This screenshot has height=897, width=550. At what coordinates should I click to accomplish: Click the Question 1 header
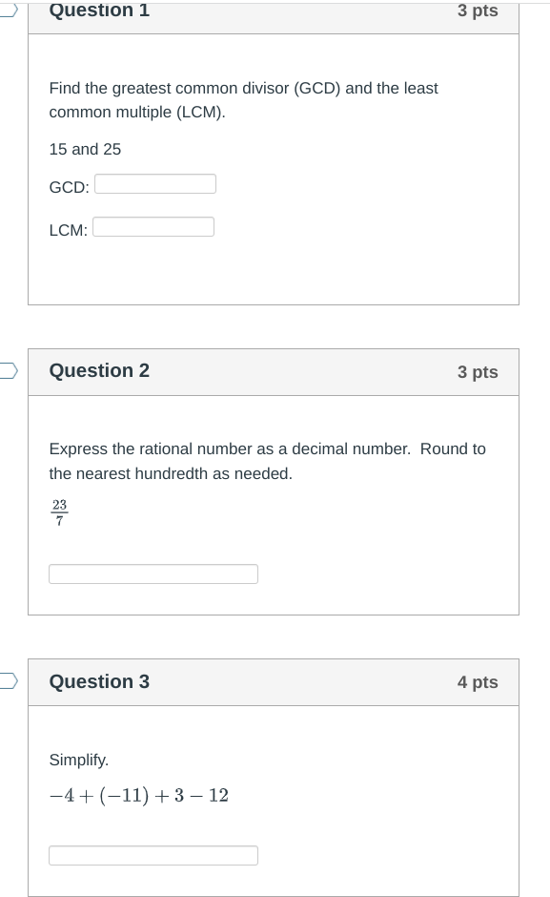tap(99, 10)
